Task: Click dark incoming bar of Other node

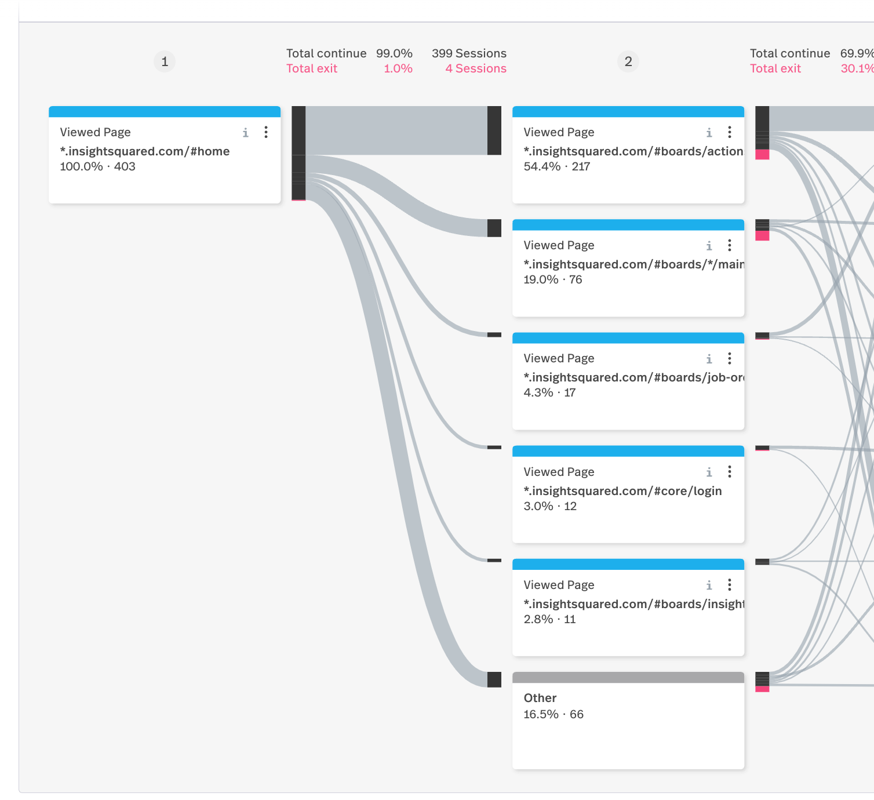Action: pyautogui.click(x=494, y=679)
